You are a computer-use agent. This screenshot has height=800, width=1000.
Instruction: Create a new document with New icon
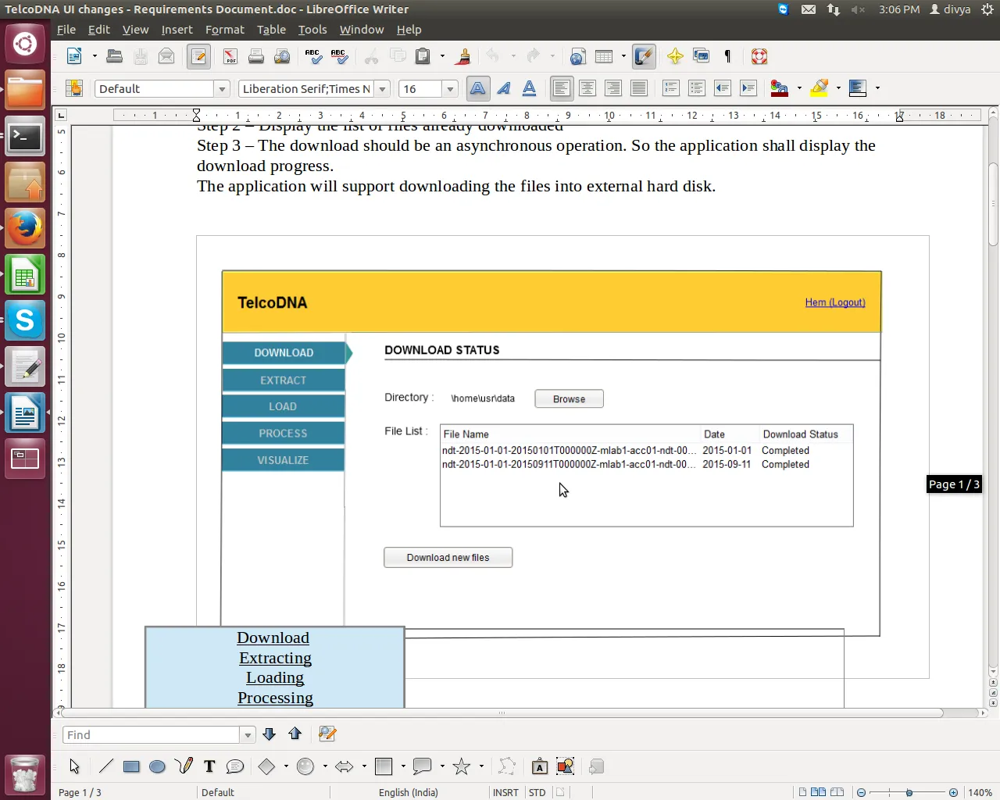(74, 56)
